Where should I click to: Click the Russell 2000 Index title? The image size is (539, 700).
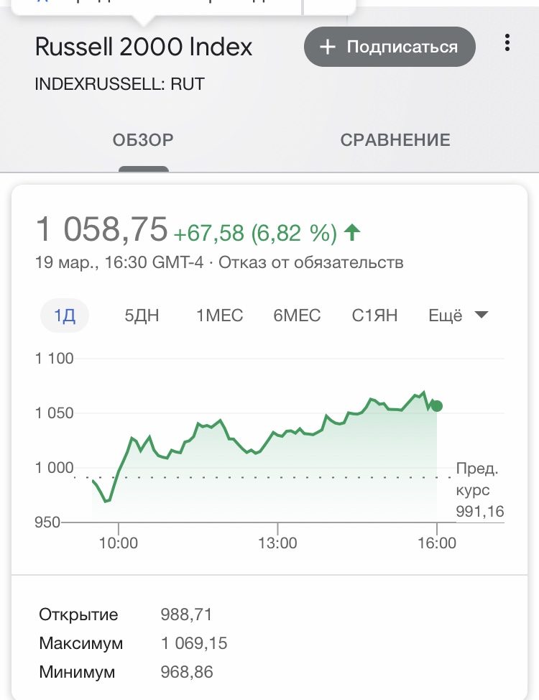(x=143, y=47)
